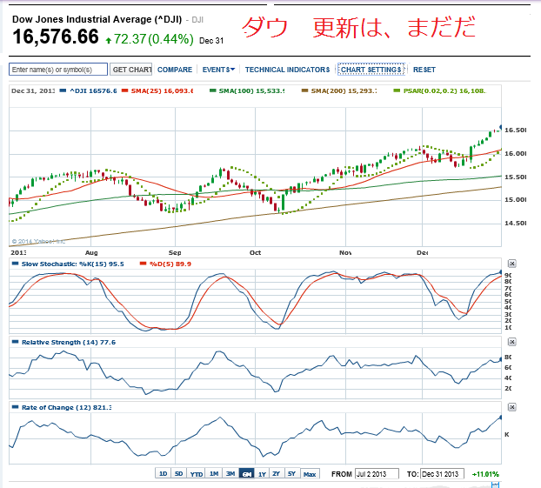Screen dimensions: 541x488
Task: Click the Rate of Change (12) label
Action: pos(66,408)
